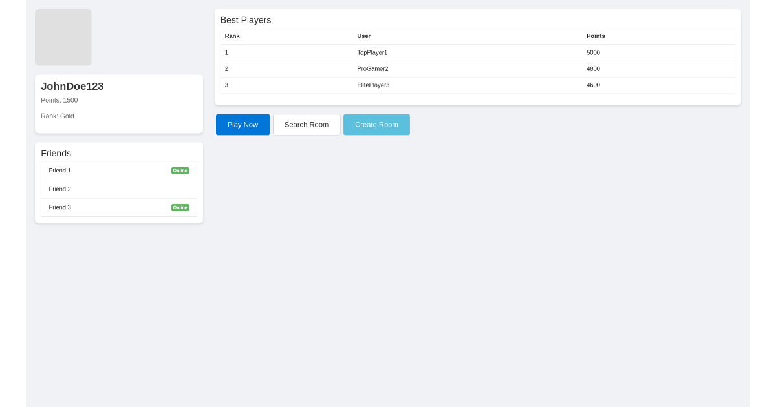Click the Rank: Gold label
This screenshot has height=407, width=776.
(x=57, y=116)
